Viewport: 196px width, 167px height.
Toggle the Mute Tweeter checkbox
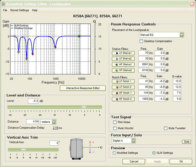(x=166, y=128)
